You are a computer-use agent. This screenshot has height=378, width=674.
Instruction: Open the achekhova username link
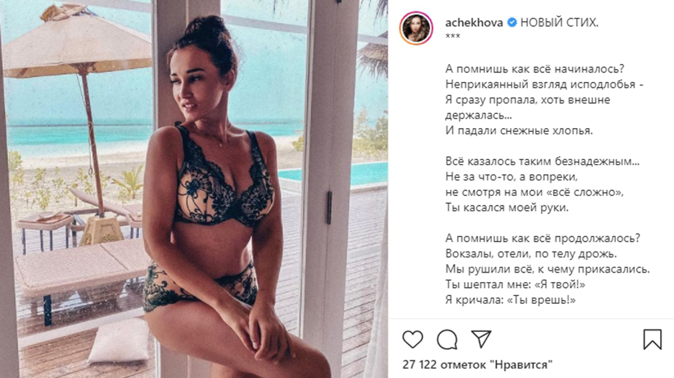tap(474, 23)
